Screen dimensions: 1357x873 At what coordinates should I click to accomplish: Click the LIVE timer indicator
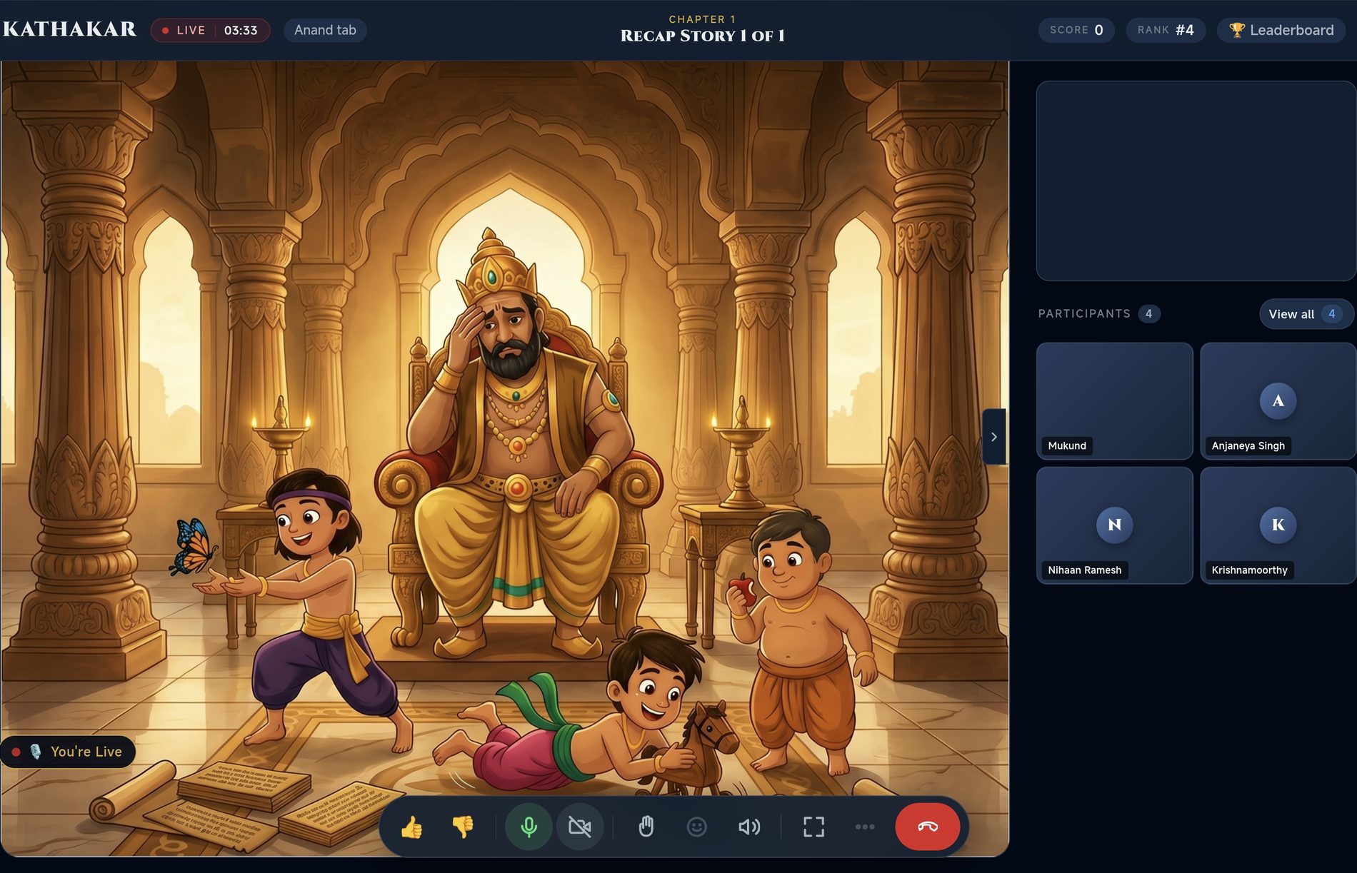(210, 30)
